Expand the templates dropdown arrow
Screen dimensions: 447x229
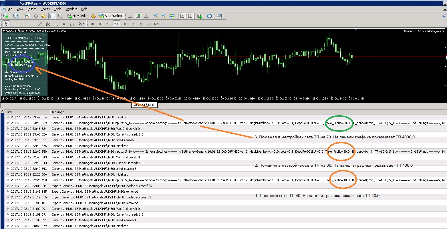pyautogui.click(x=223, y=16)
